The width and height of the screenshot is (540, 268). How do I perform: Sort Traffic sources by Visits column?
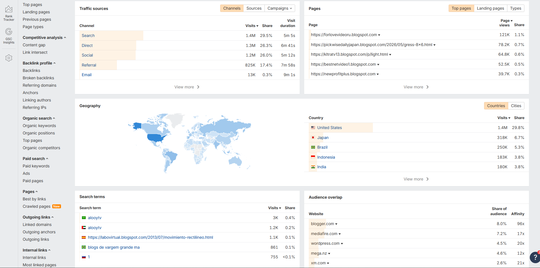pos(252,26)
